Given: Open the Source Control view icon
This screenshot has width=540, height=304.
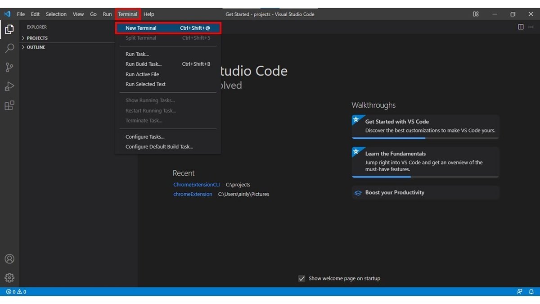Looking at the screenshot, I should [x=9, y=68].
